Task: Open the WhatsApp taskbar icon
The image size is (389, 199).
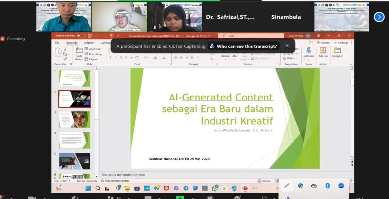Action: [215, 188]
